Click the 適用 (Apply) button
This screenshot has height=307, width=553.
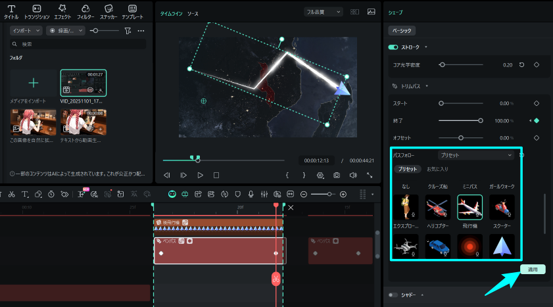[x=533, y=270]
